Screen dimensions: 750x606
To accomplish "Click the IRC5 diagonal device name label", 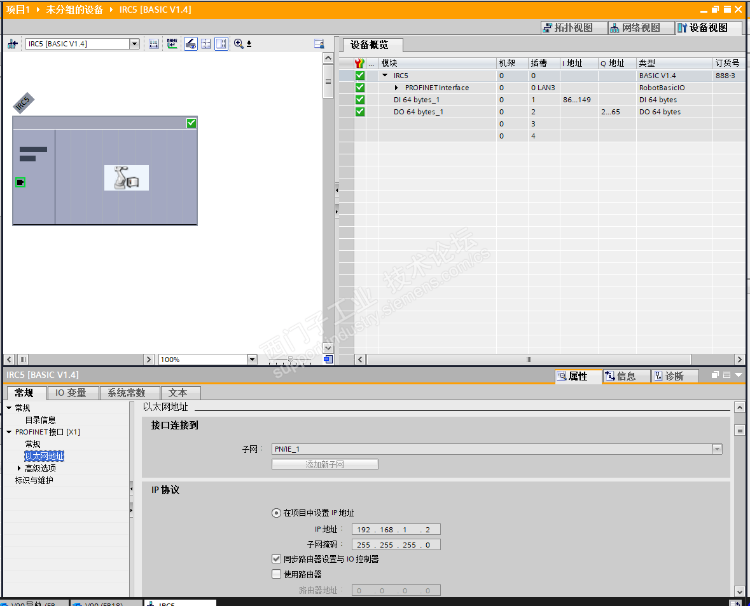I will coord(23,103).
